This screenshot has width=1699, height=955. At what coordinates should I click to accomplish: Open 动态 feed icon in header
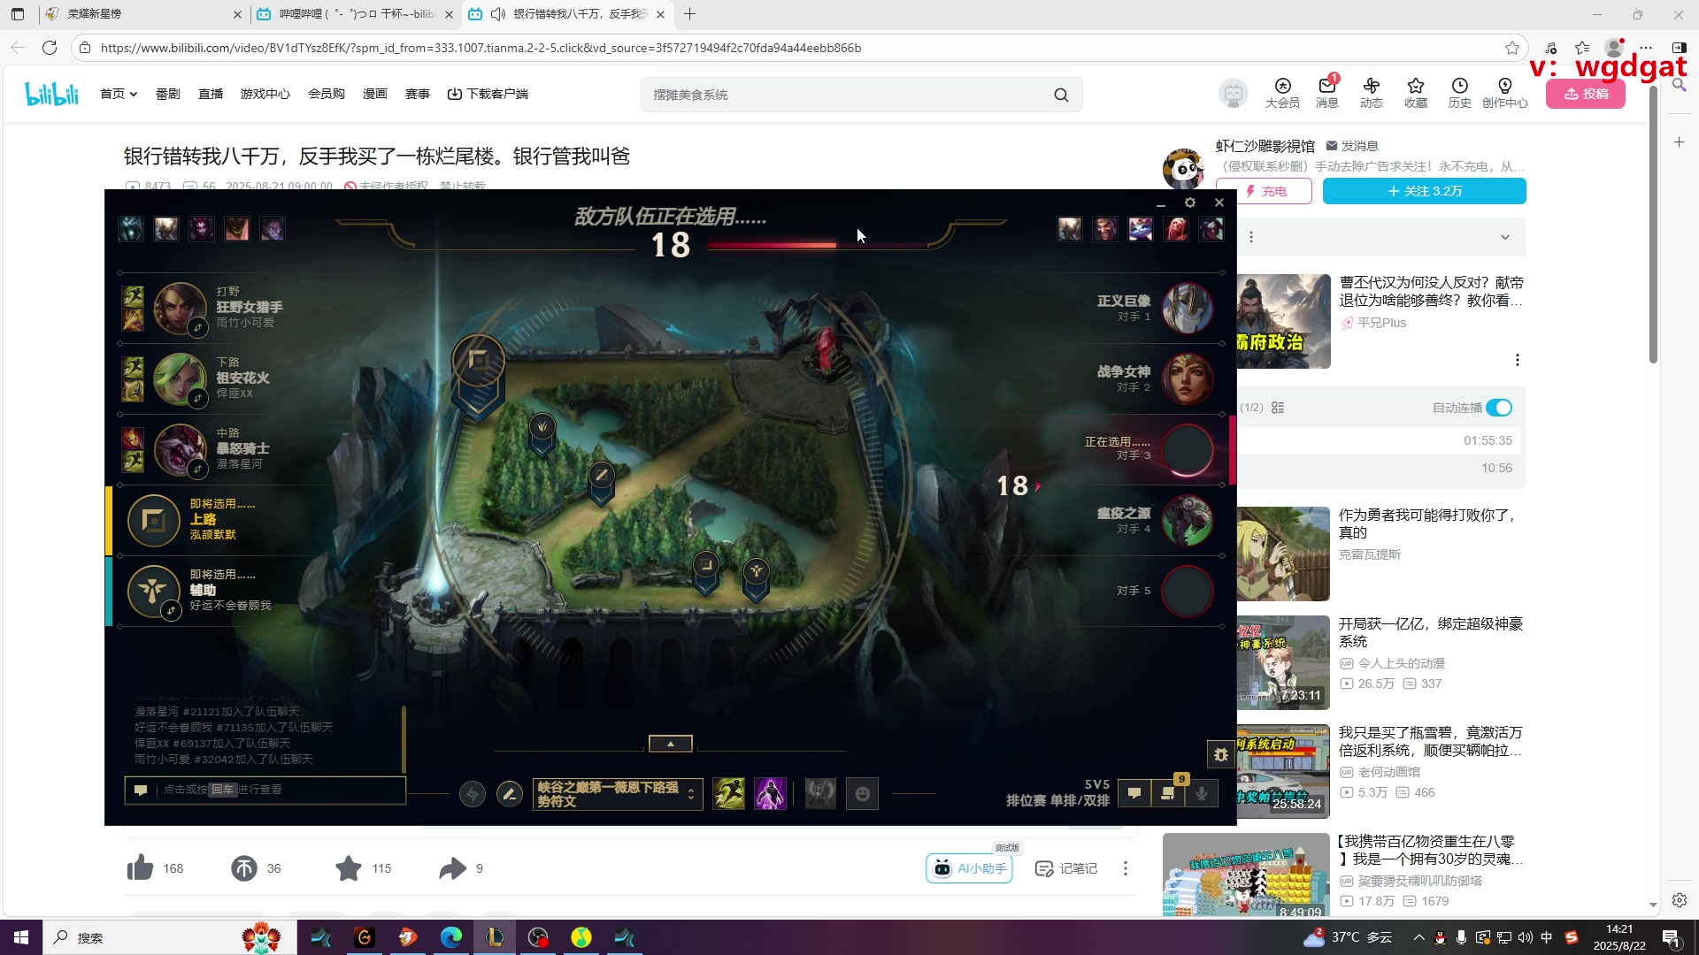click(1371, 92)
